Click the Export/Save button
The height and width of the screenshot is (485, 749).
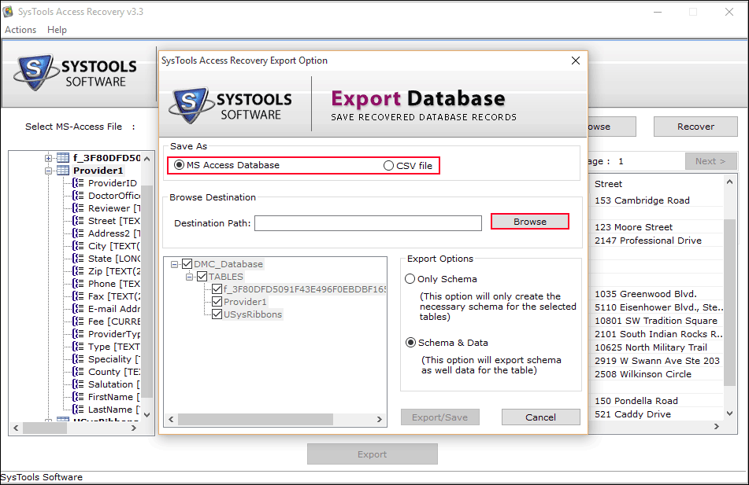(440, 417)
